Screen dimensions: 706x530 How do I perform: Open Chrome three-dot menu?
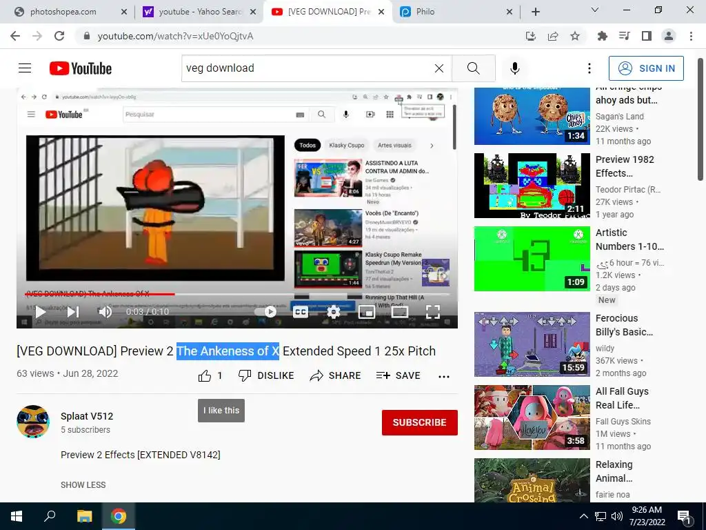click(691, 36)
